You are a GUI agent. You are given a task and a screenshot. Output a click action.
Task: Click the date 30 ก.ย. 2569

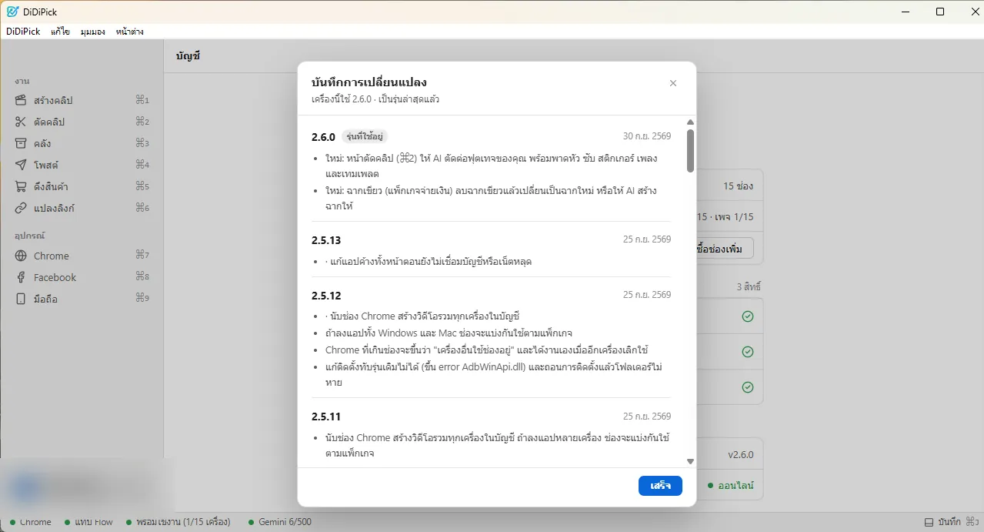pos(647,136)
